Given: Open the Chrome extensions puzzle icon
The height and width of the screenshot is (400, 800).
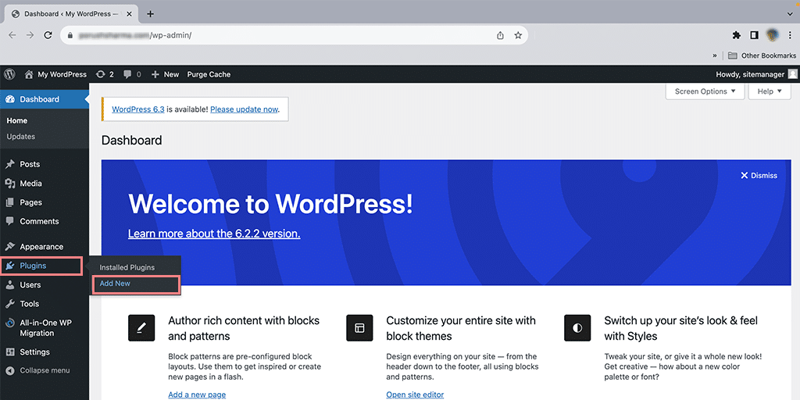Looking at the screenshot, I should [736, 35].
